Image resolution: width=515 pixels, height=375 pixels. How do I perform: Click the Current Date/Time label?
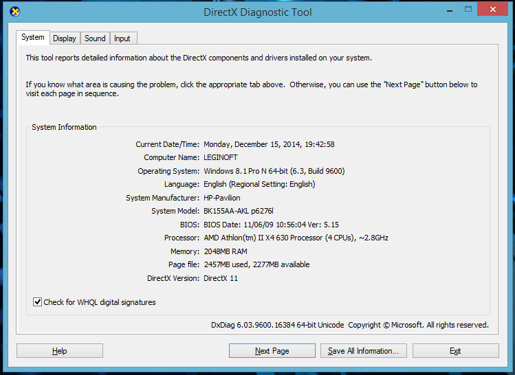[167, 144]
